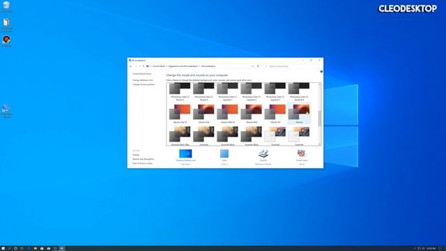Select the Ubuntu Mid theme
446x251 pixels.
pyautogui.click(x=252, y=114)
